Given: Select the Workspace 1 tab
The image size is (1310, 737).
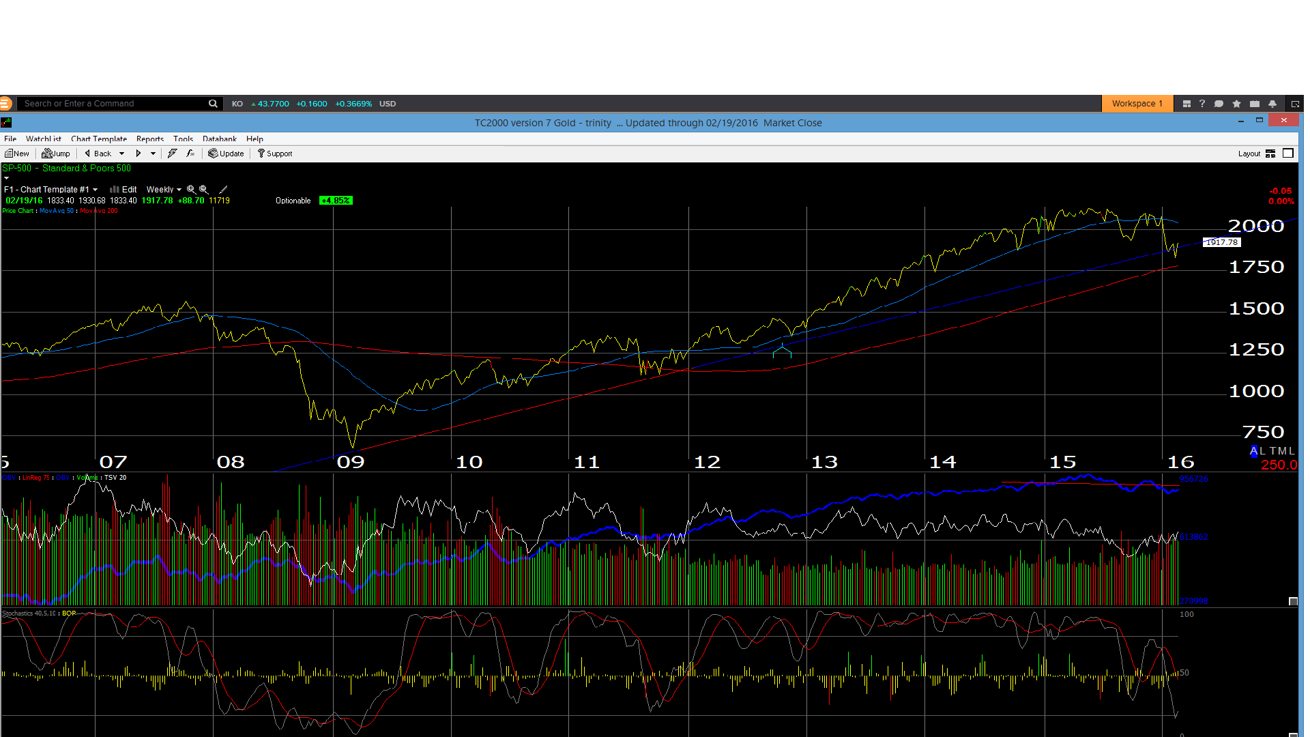Looking at the screenshot, I should (x=1137, y=104).
